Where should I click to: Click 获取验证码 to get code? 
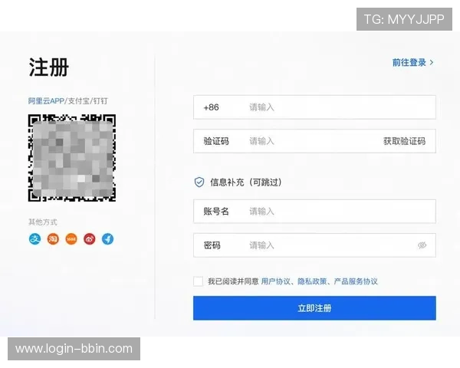pyautogui.click(x=404, y=141)
